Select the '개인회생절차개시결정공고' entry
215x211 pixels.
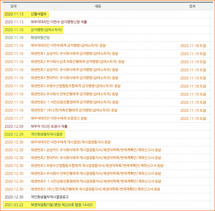tap(50, 197)
